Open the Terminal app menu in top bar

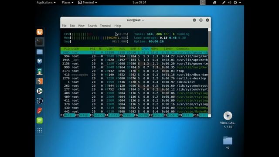[x=88, y=2]
